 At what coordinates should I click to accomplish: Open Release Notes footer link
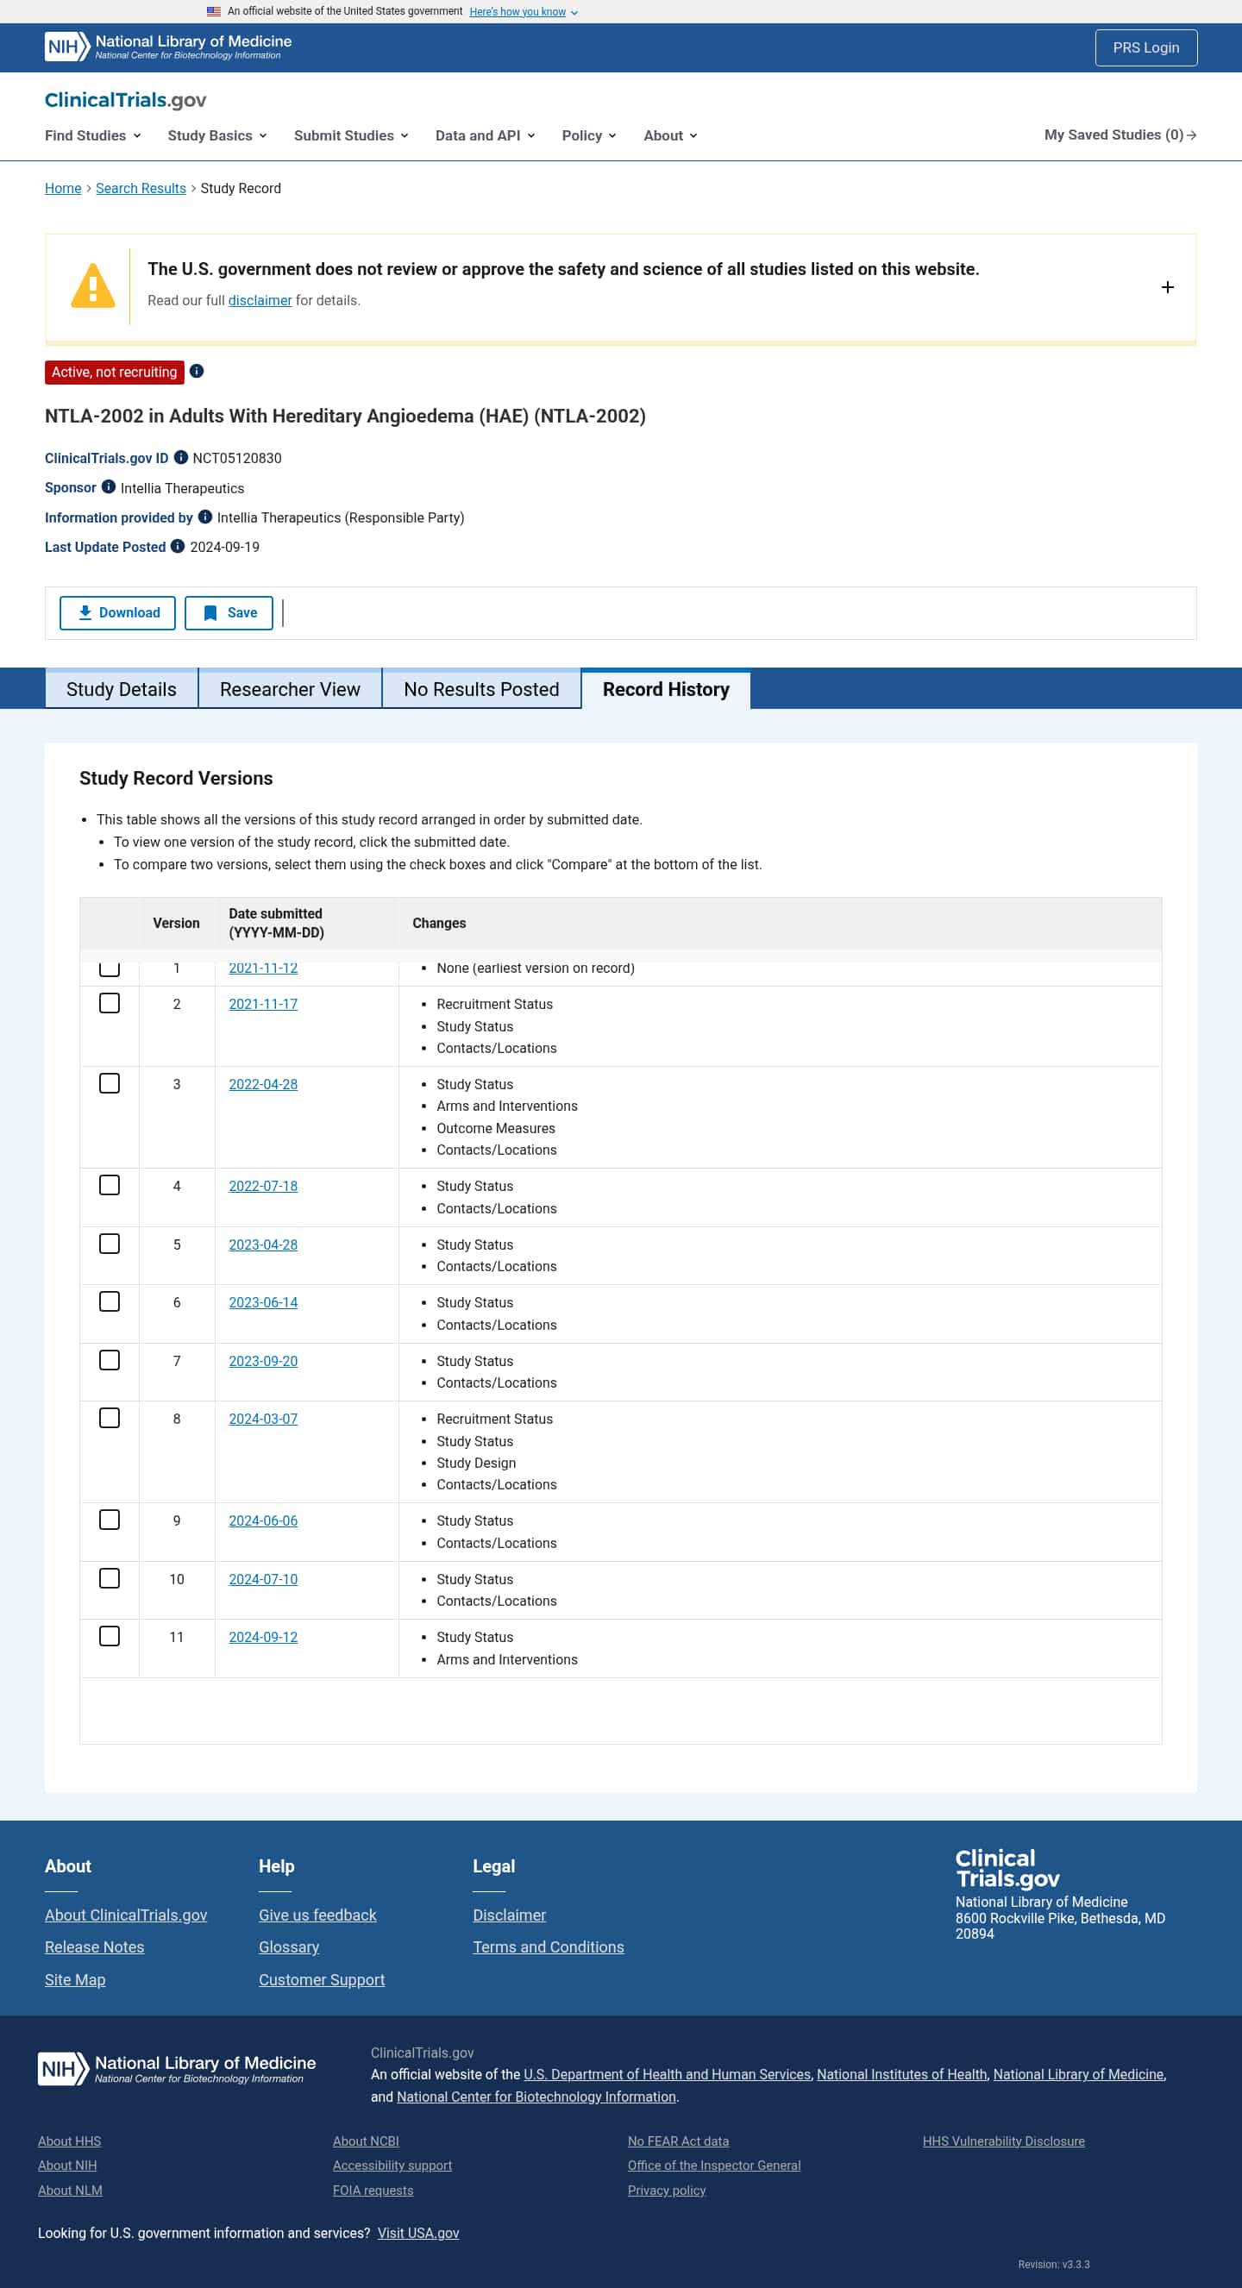point(94,1947)
